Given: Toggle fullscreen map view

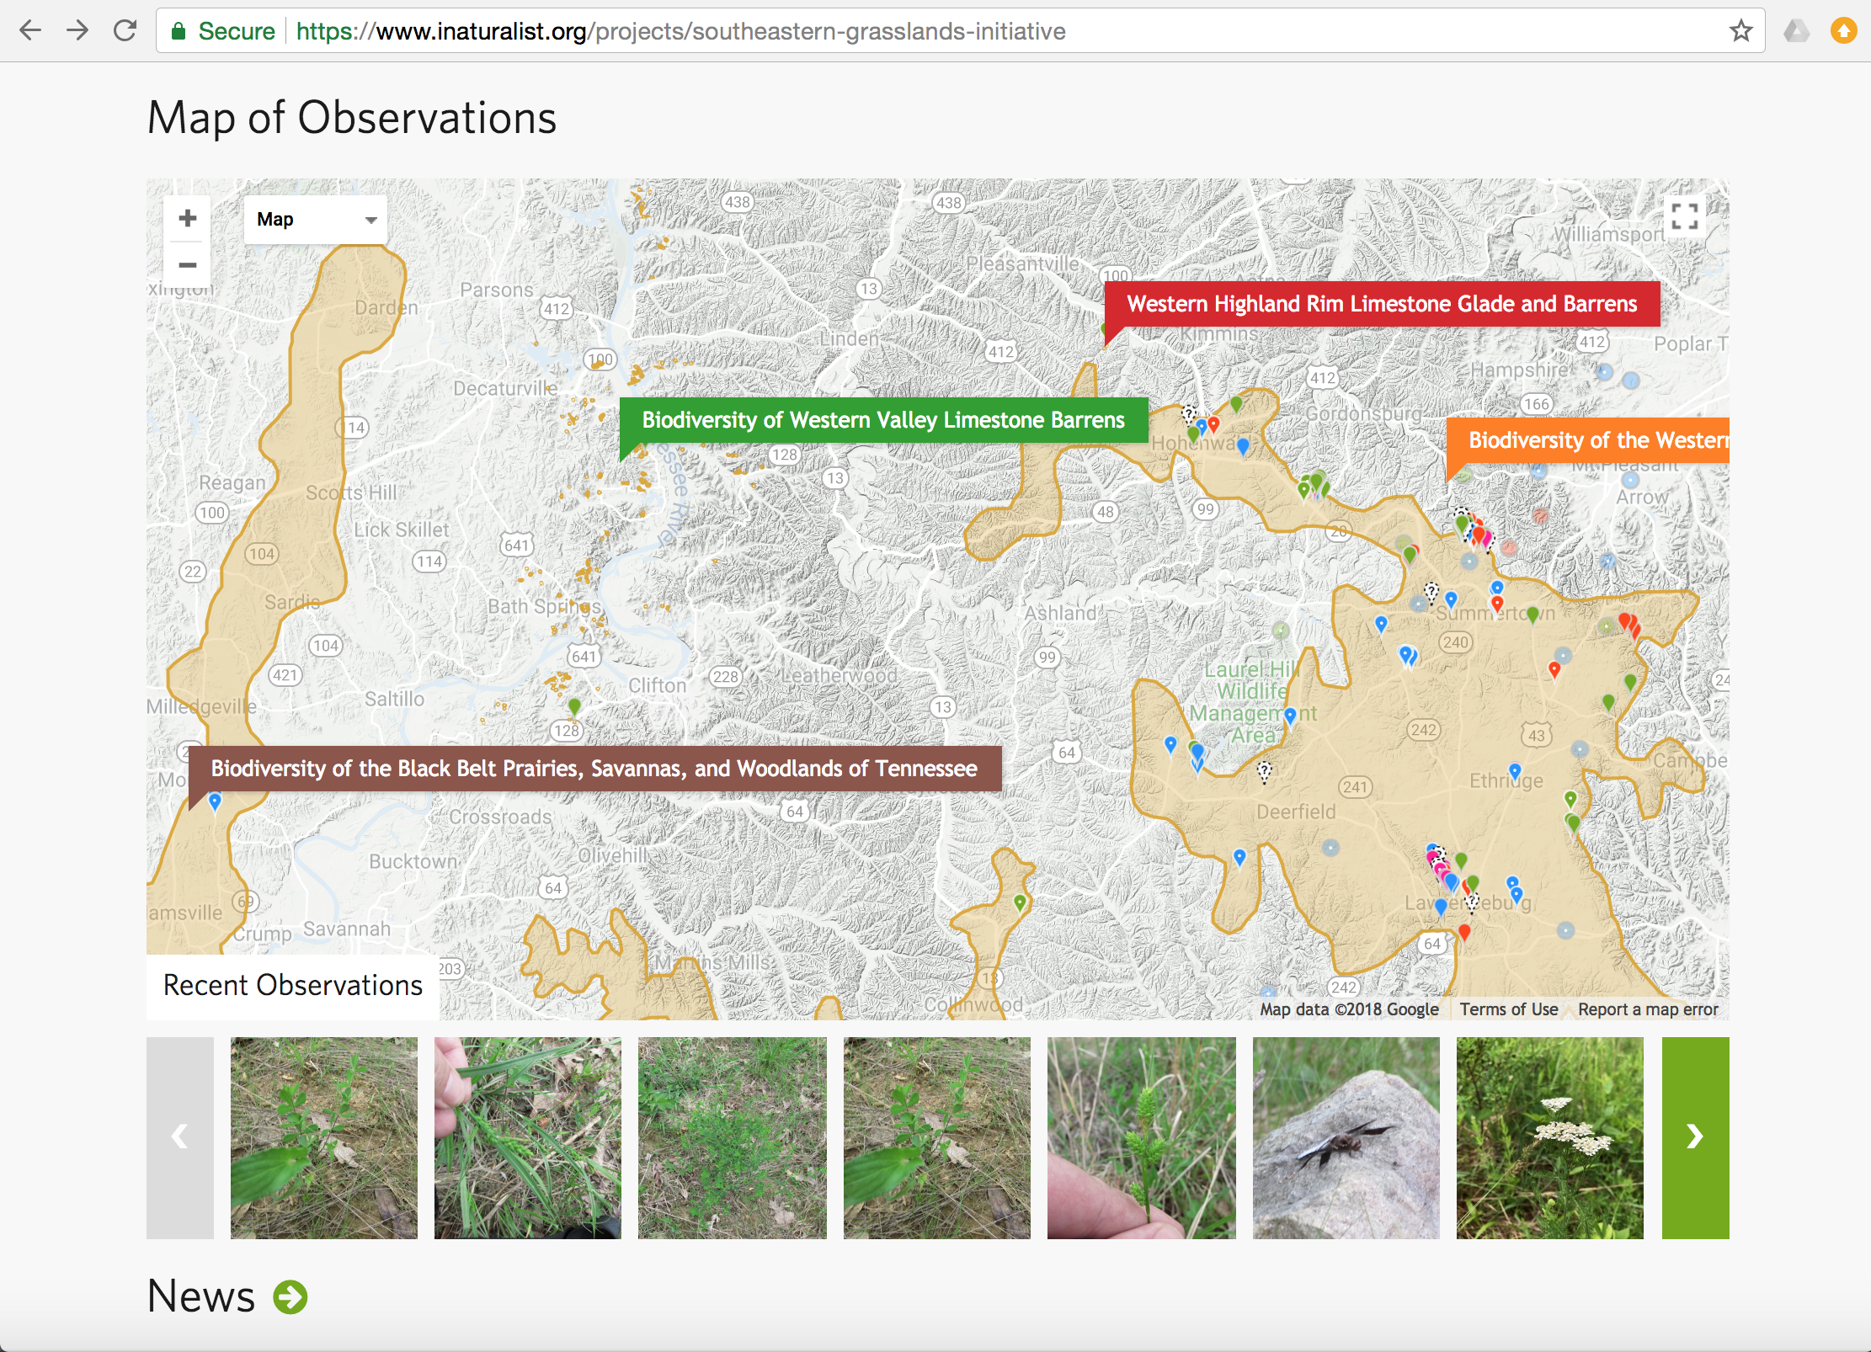Looking at the screenshot, I should coord(1684,216).
